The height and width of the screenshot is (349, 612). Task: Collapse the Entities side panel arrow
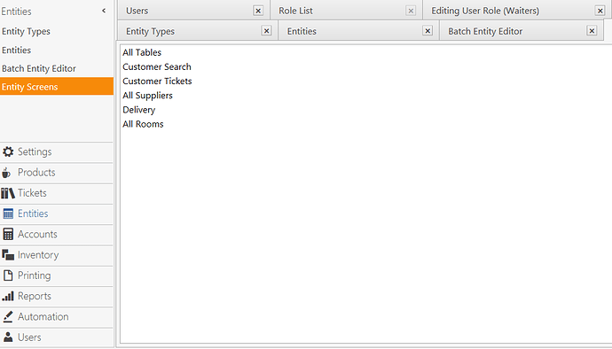point(104,11)
